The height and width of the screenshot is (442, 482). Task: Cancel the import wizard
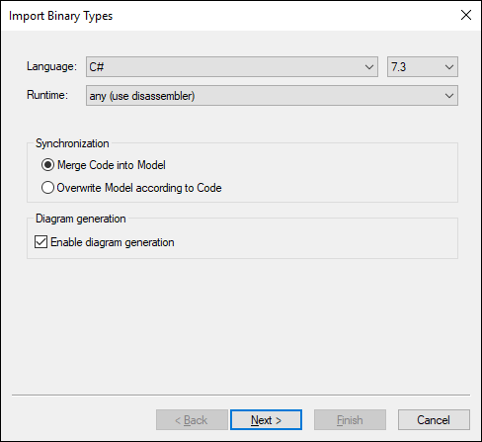click(x=434, y=420)
